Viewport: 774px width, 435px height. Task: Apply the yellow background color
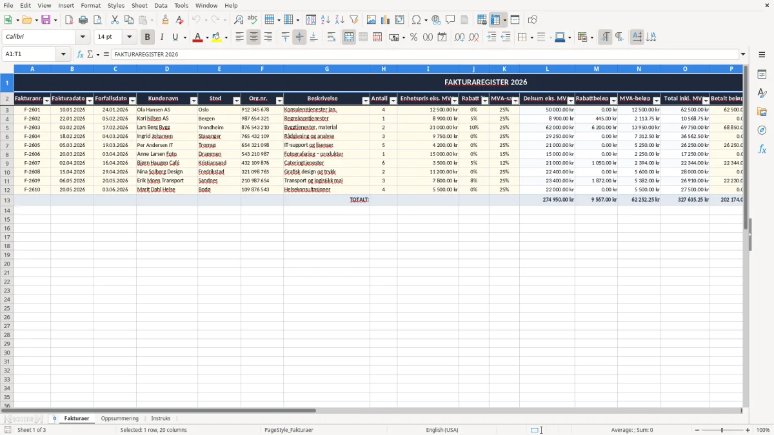point(216,37)
